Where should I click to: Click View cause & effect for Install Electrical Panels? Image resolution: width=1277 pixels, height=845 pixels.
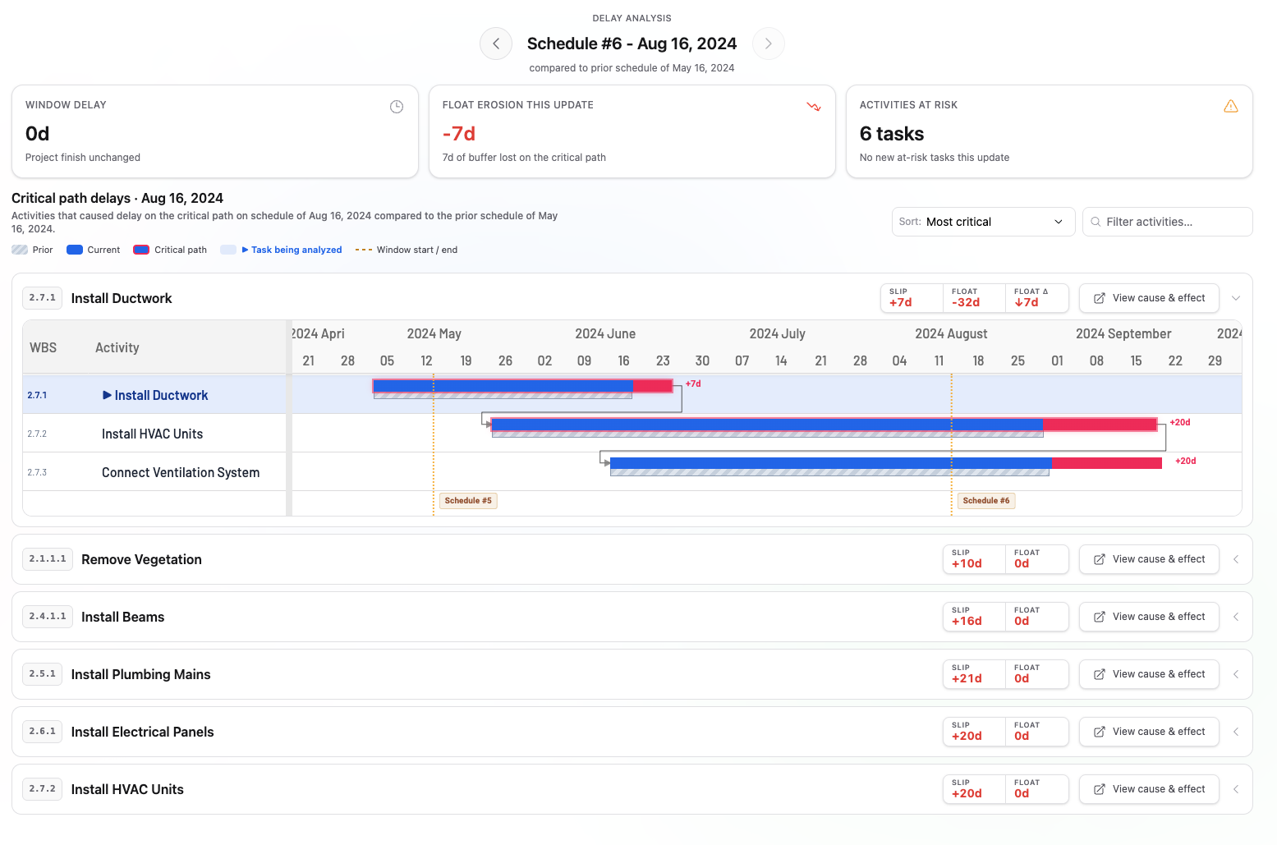(1149, 732)
